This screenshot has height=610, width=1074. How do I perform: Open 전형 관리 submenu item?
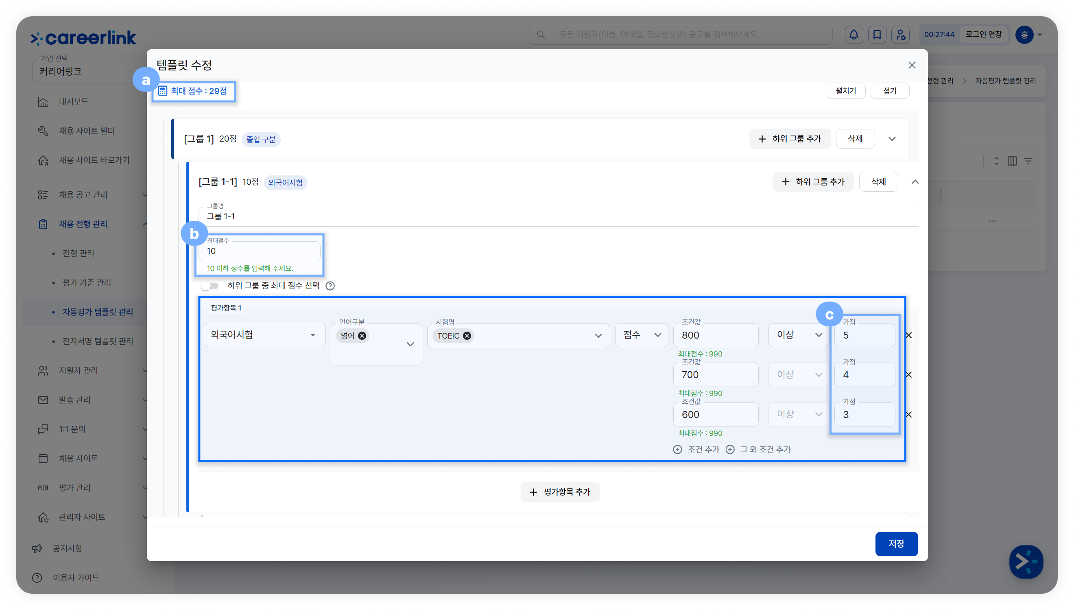(x=78, y=254)
